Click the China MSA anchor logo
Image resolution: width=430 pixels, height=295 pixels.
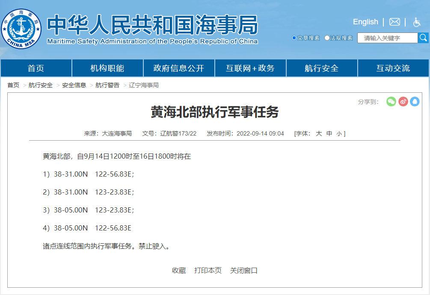[x=21, y=29]
